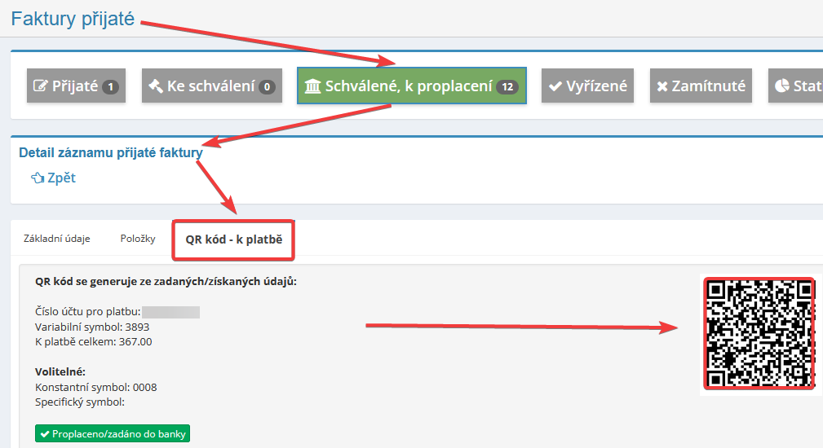Click the redacted account number field

(171, 312)
